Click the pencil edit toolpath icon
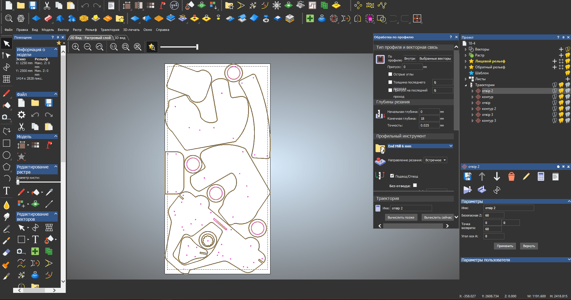 pos(526,177)
